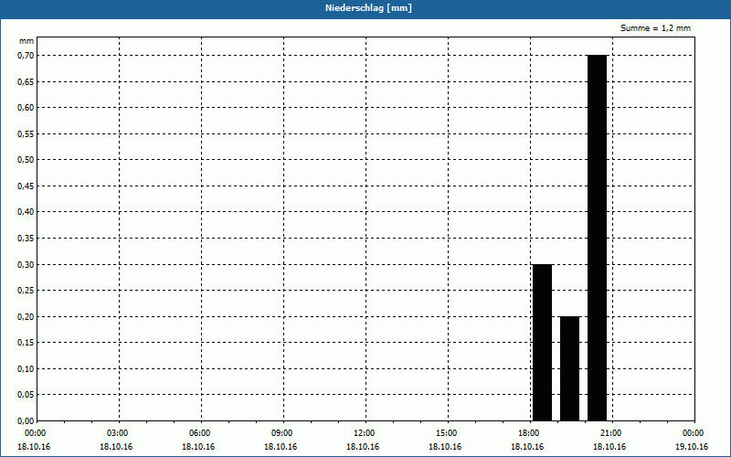Click the 03:00 time axis label

tap(118, 433)
